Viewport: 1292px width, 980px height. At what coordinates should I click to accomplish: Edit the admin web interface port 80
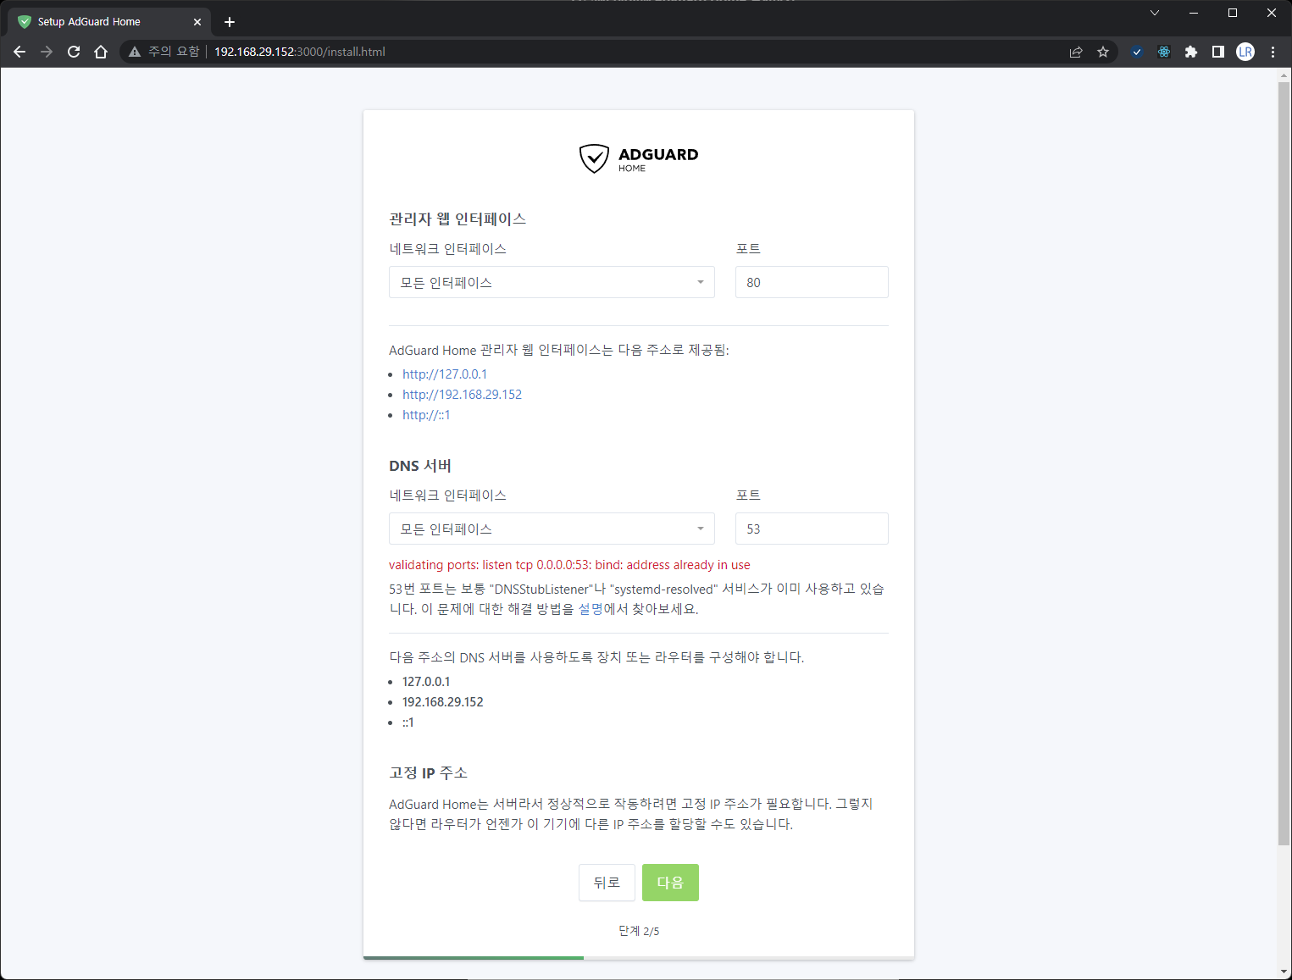[812, 282]
